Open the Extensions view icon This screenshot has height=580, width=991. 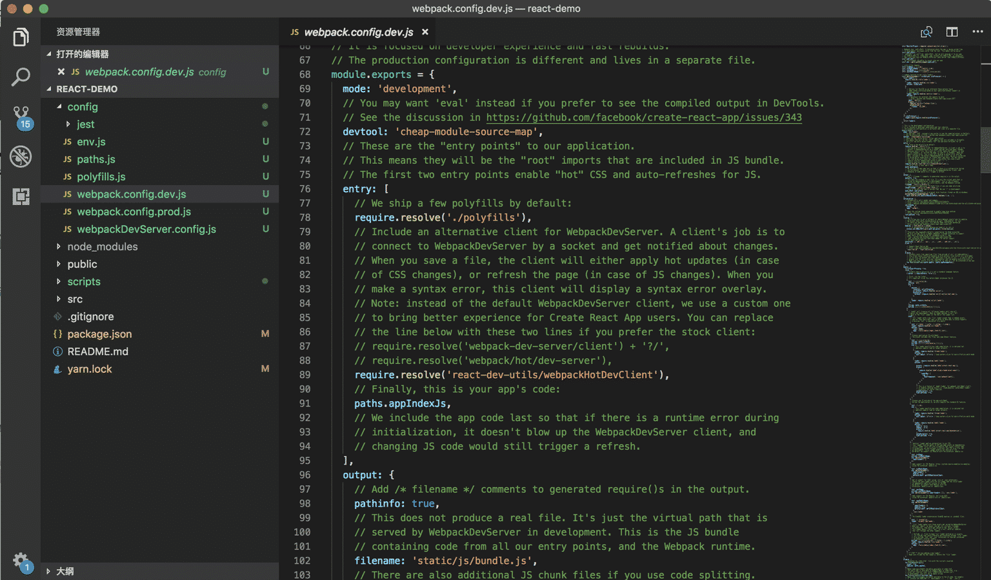(x=21, y=197)
